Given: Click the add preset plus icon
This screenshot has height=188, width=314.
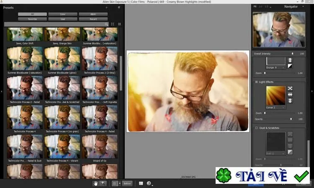Looking at the screenshot, I should click(x=106, y=8).
